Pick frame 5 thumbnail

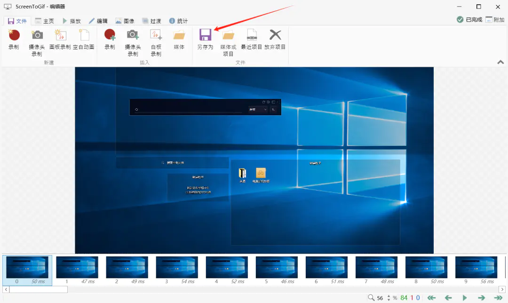pos(277,270)
